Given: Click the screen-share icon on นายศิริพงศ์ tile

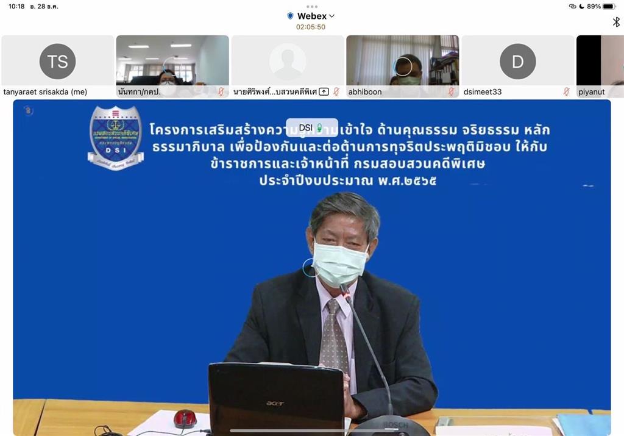Looking at the screenshot, I should point(324,91).
